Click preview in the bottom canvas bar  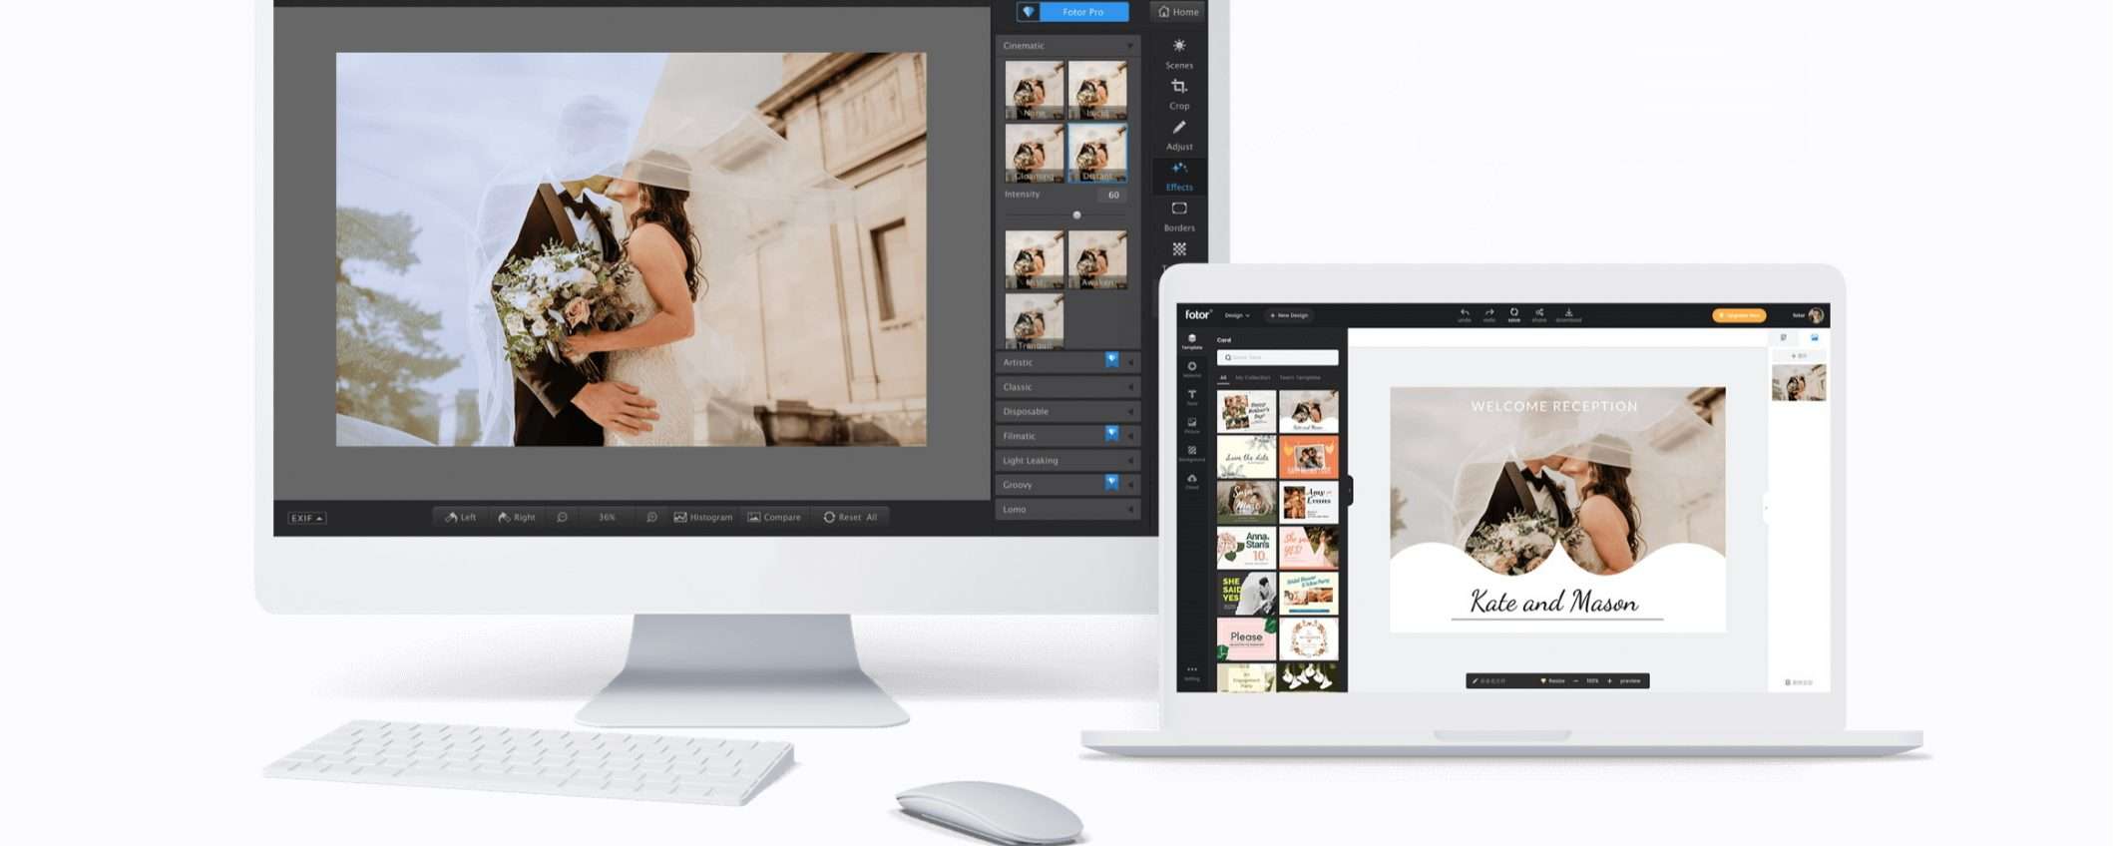click(x=1630, y=680)
